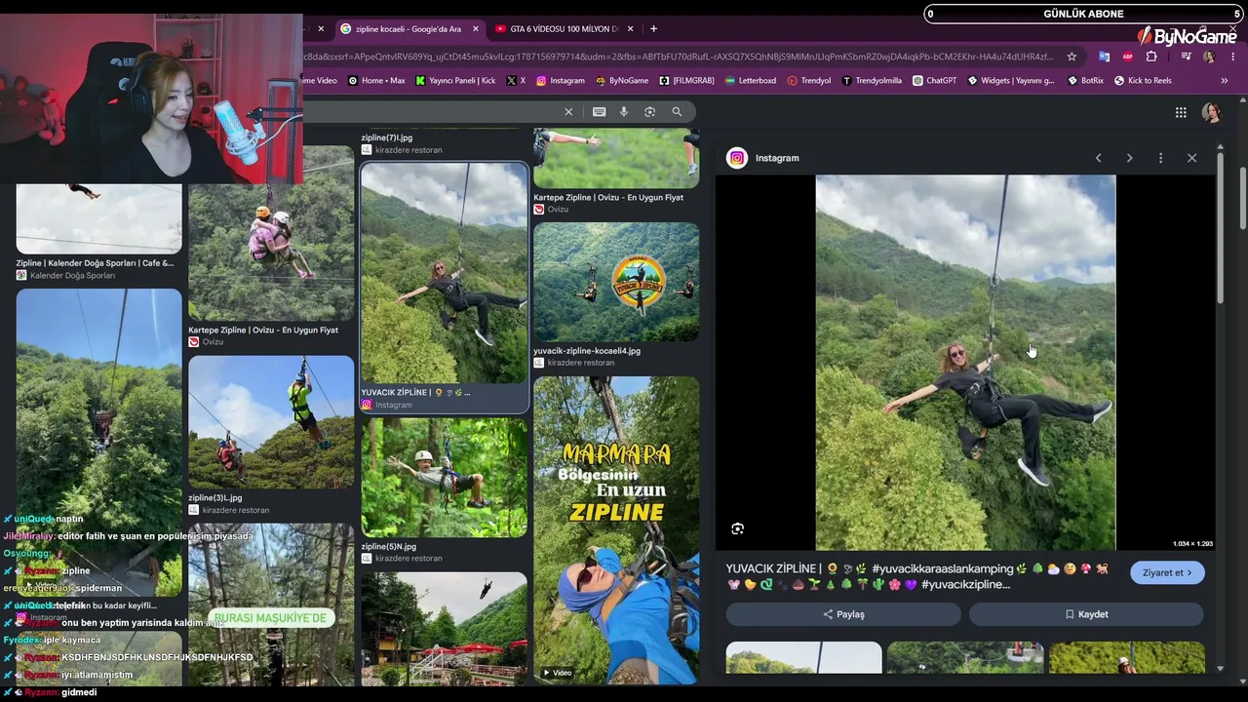Click the Instagram logo in preview header
The width and height of the screenshot is (1248, 702).
737,158
